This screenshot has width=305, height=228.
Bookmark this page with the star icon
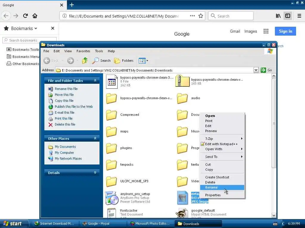pyautogui.click(x=201, y=16)
